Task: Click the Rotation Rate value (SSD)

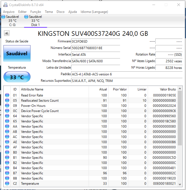Action: coord(169,55)
